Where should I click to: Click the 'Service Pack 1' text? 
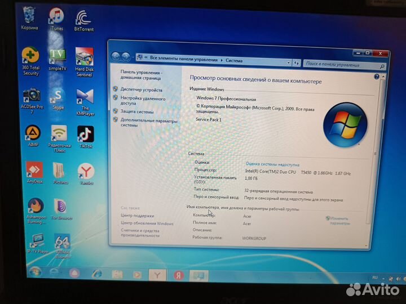209,120
